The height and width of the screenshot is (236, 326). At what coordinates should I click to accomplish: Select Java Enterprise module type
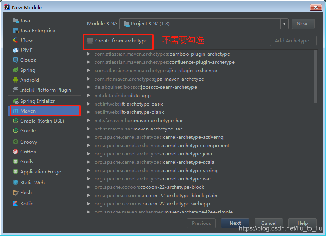[x=38, y=30]
